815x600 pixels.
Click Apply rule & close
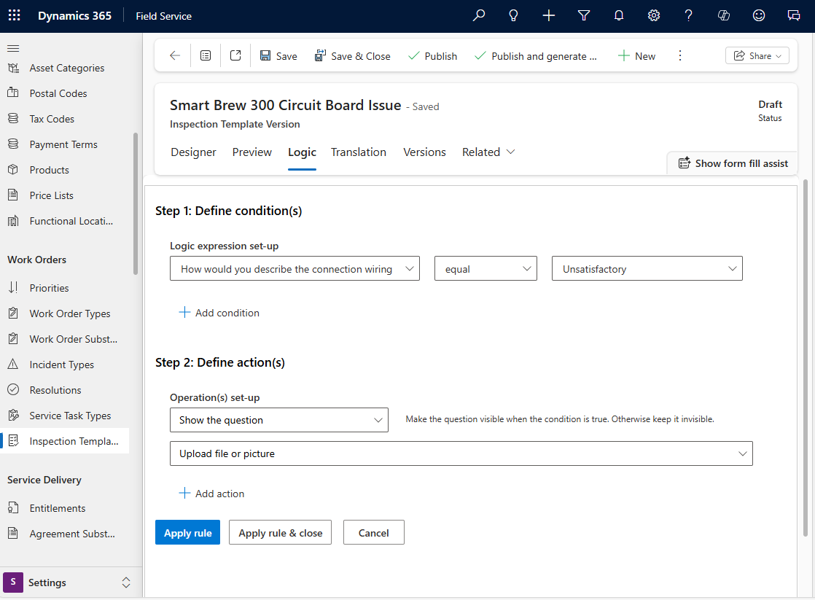click(280, 532)
